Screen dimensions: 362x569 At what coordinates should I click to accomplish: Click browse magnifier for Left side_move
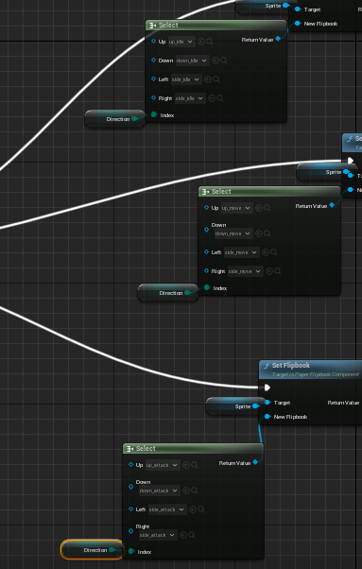point(274,252)
